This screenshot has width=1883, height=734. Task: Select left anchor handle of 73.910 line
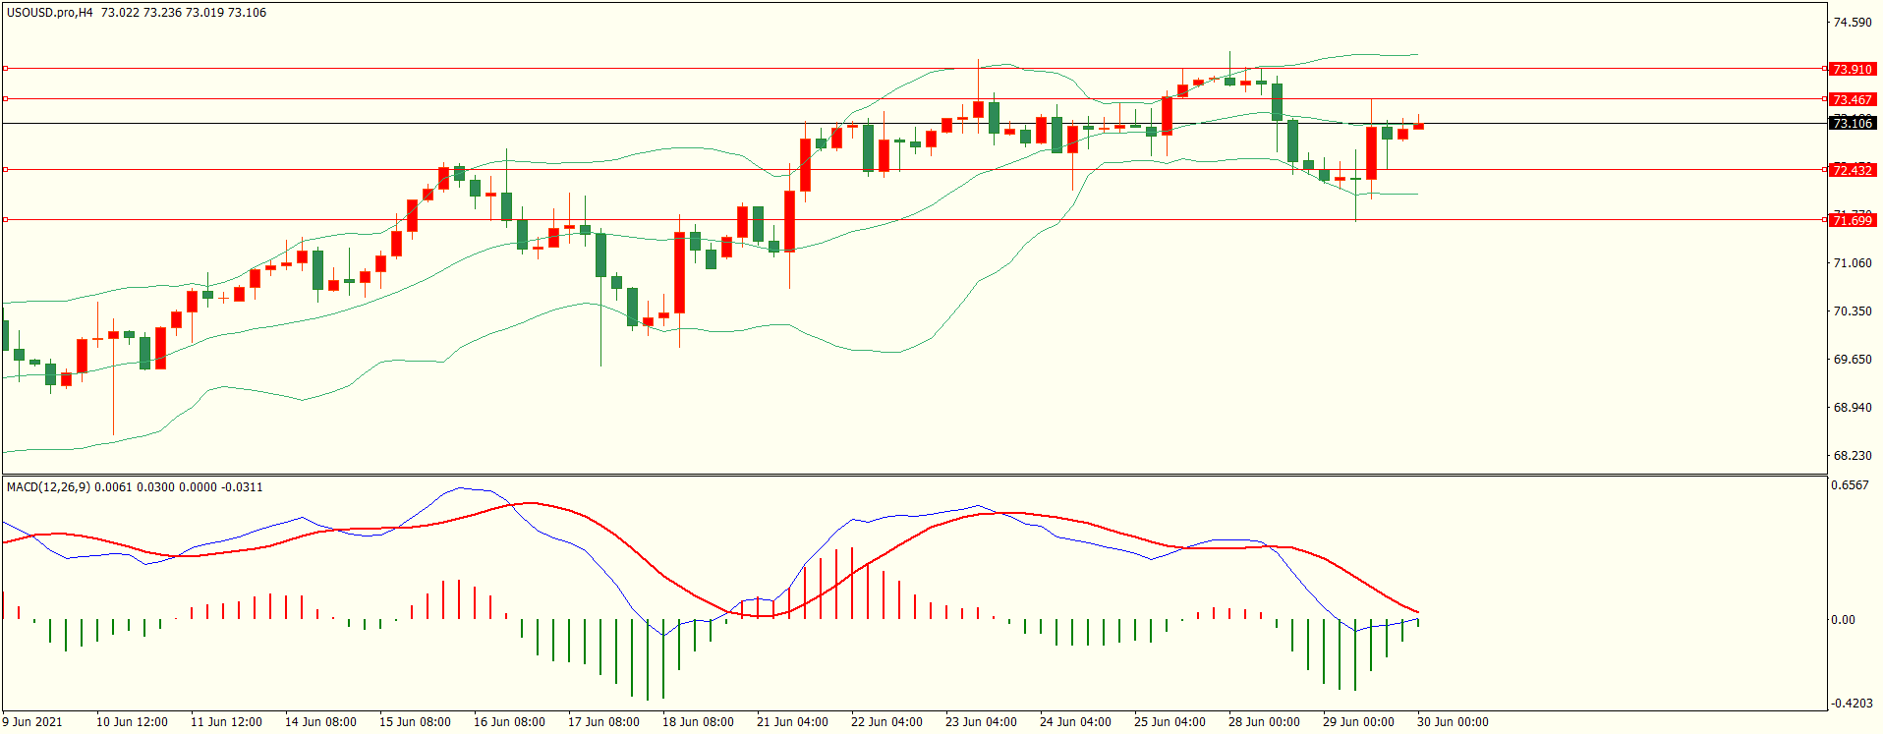(x=6, y=69)
